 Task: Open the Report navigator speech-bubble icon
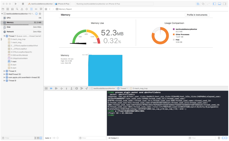[41, 9]
